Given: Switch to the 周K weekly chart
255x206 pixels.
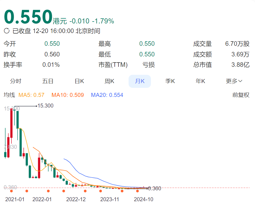Looking at the screenshot, I should tap(109, 81).
